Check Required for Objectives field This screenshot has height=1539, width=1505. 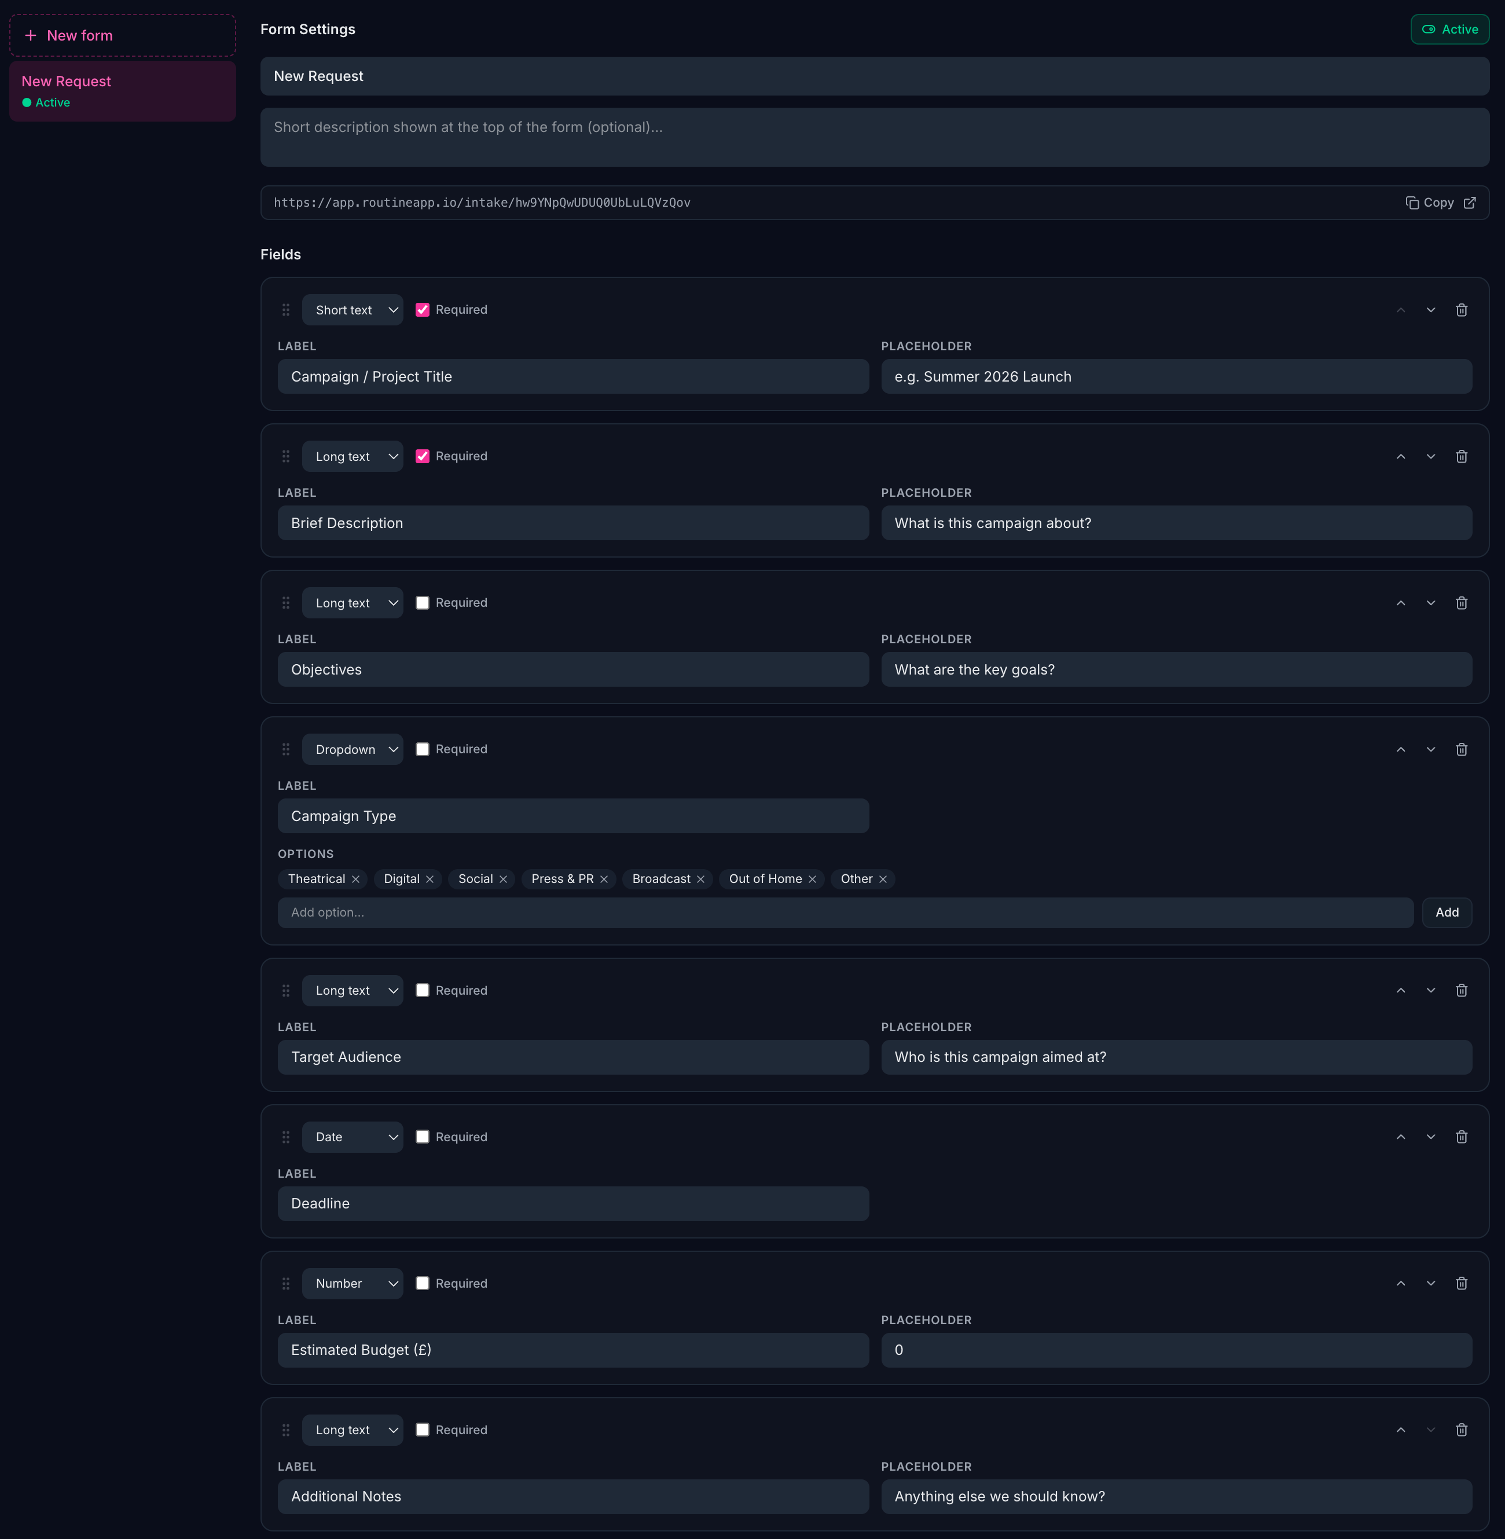(x=423, y=603)
